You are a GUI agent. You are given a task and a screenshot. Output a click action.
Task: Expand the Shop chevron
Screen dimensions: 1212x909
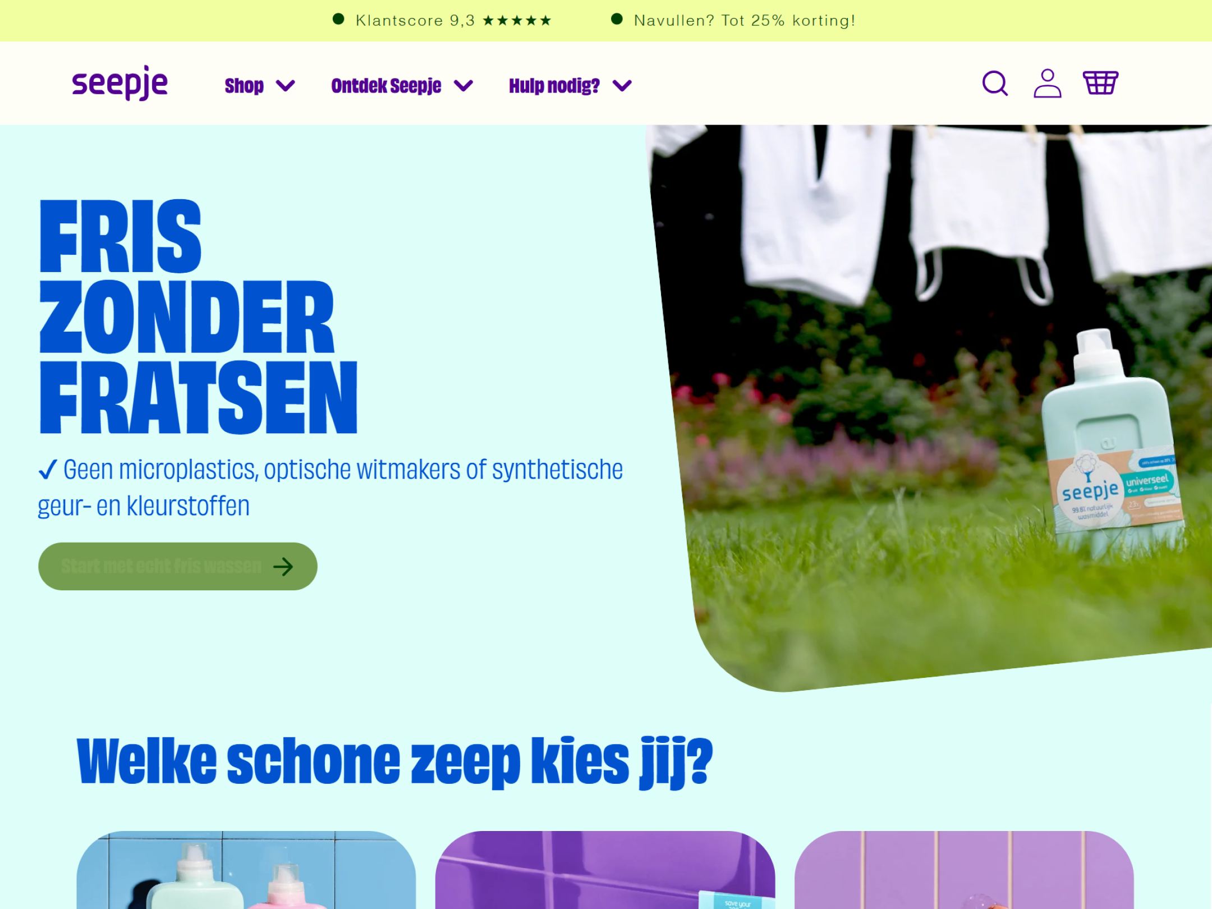[286, 86]
